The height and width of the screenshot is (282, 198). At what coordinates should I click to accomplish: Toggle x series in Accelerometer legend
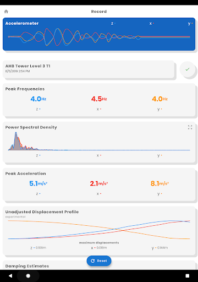[x=151, y=24]
